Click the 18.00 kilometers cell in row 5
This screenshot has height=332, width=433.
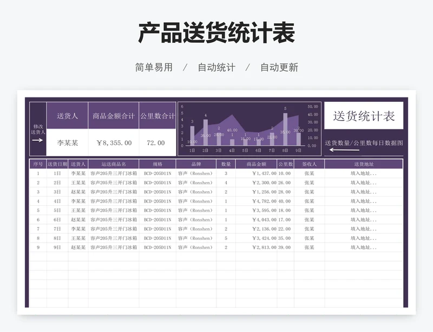(286, 210)
